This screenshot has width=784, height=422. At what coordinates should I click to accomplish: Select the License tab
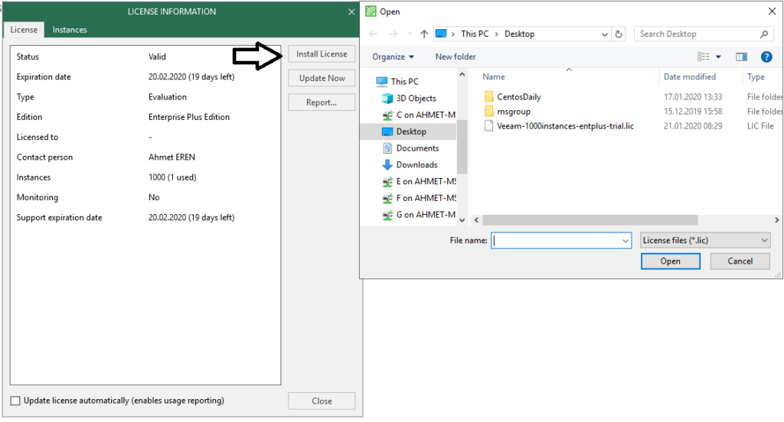pos(24,30)
